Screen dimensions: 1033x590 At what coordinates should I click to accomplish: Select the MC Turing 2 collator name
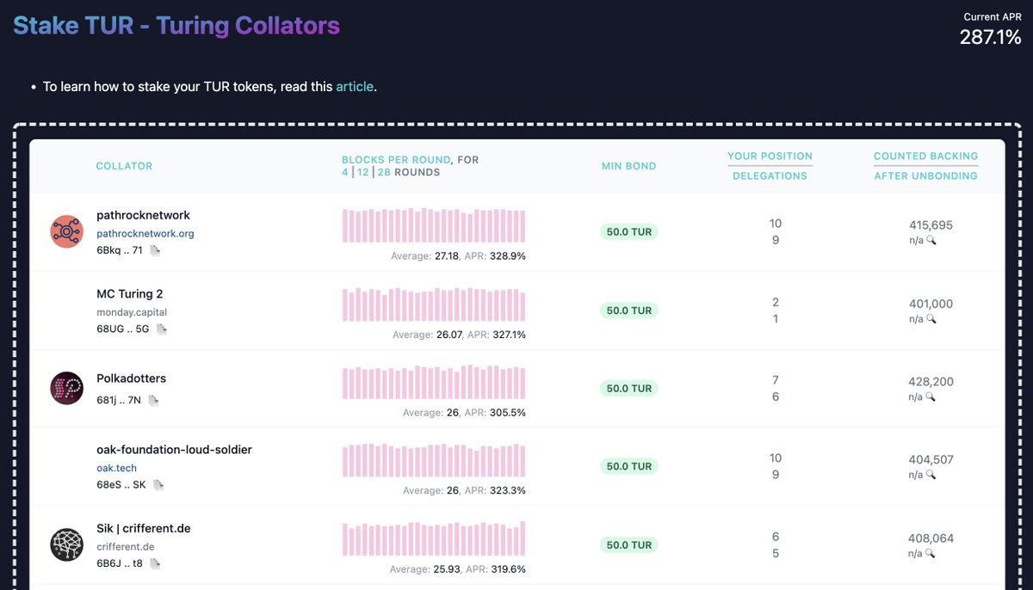[x=130, y=294]
